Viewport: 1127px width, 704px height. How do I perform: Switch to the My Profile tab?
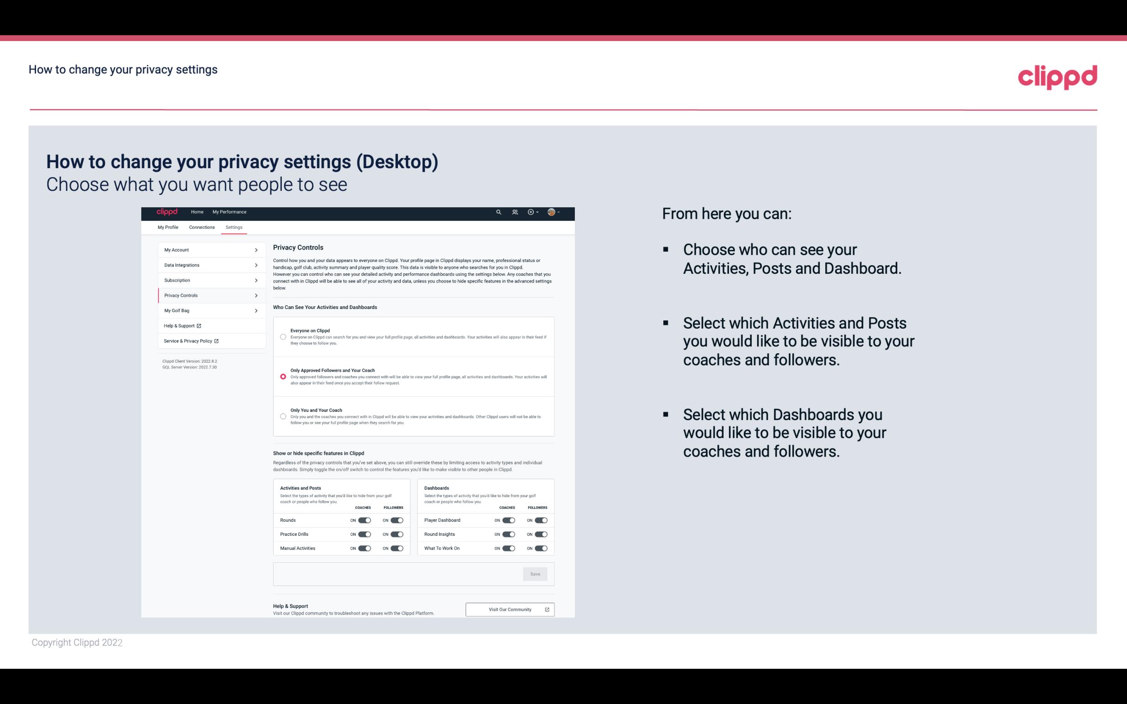tap(168, 227)
